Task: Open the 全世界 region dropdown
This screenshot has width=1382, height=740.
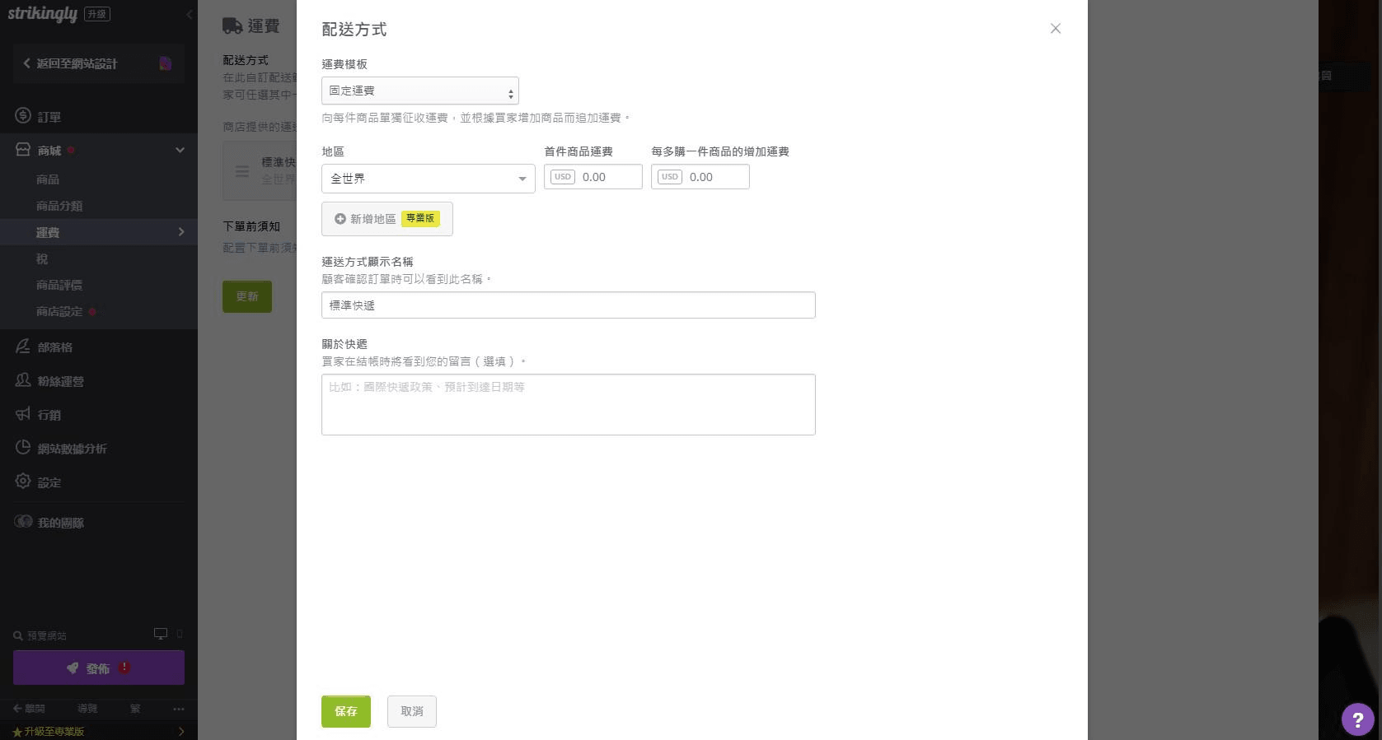Action: (x=429, y=179)
